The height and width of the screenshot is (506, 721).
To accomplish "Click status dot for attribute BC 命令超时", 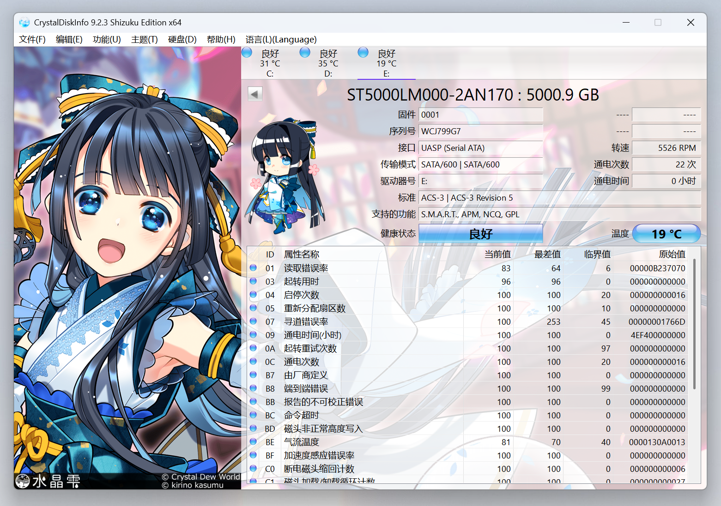I will [253, 415].
